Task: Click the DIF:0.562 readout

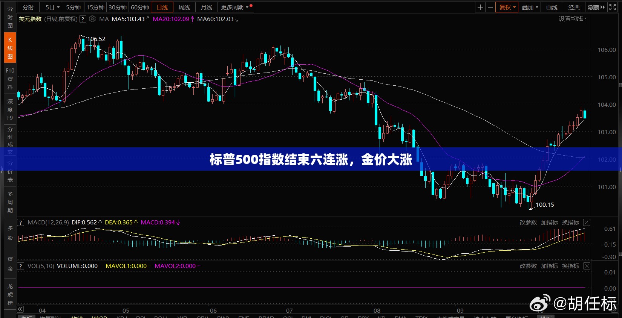Action: (84, 223)
